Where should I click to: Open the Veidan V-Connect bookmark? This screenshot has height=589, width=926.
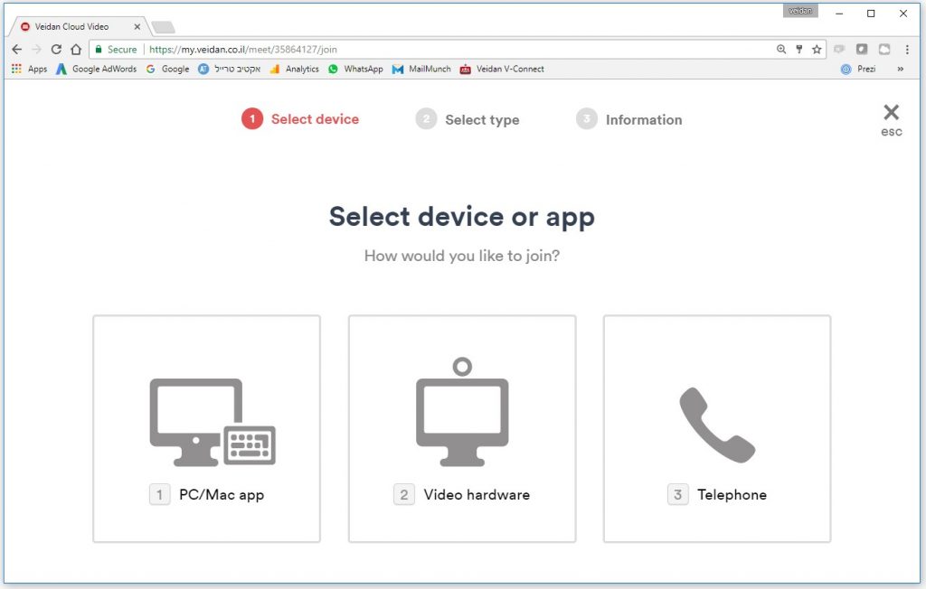point(502,70)
